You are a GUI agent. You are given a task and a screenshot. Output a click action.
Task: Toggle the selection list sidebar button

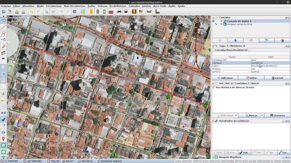tap(3, 80)
